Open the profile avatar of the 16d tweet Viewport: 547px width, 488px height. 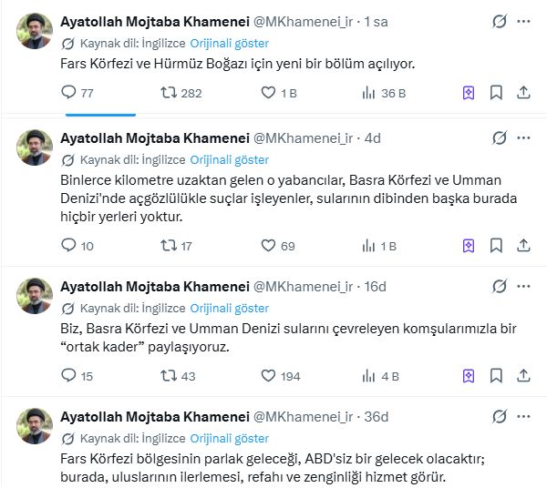coord(35,297)
